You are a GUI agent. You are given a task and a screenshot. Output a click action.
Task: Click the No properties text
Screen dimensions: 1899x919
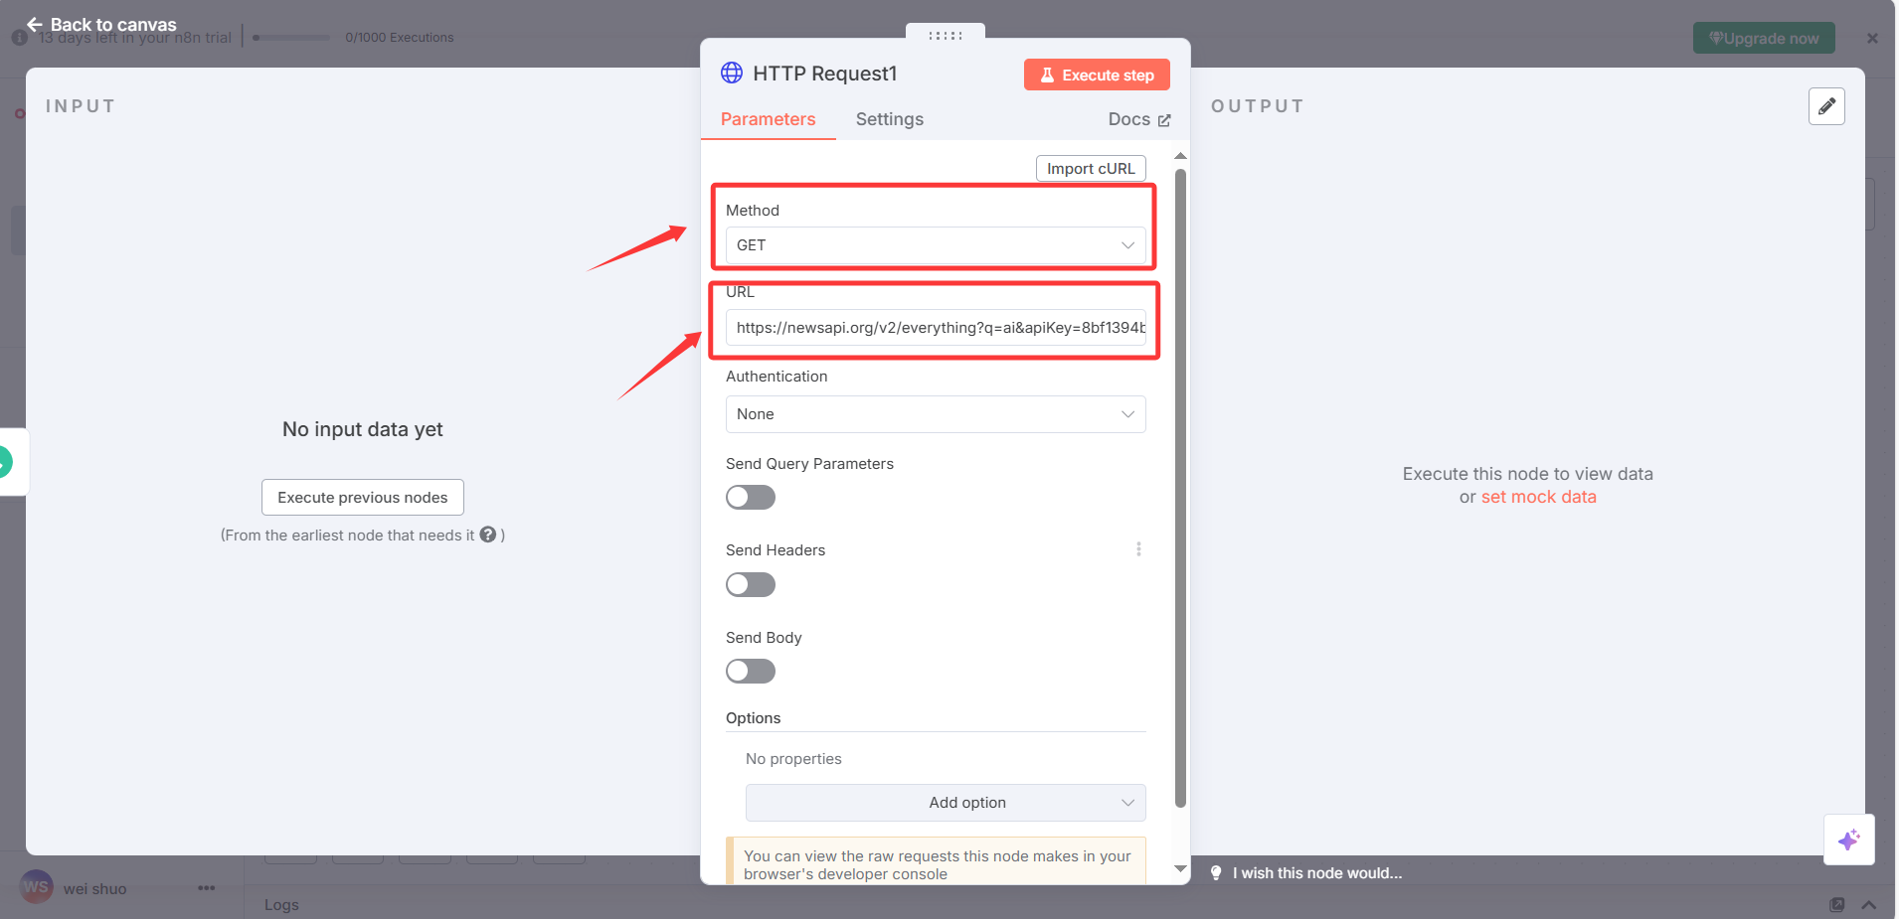tap(793, 759)
